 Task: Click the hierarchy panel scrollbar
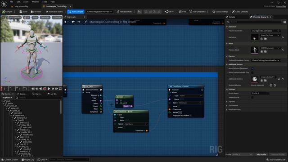(x=61, y=107)
